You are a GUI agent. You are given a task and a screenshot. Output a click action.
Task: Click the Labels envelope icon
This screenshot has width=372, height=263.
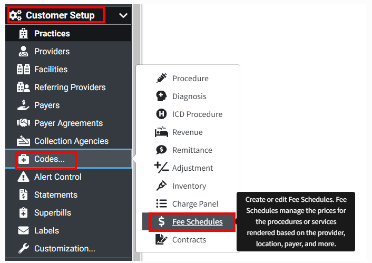click(23, 231)
